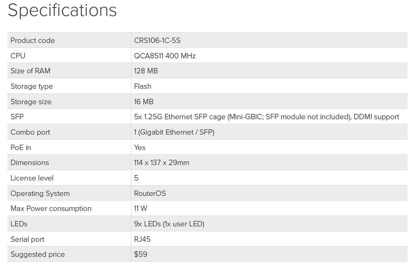Select the Flash storage type value
Screen dimensions: 416x271
[143, 86]
